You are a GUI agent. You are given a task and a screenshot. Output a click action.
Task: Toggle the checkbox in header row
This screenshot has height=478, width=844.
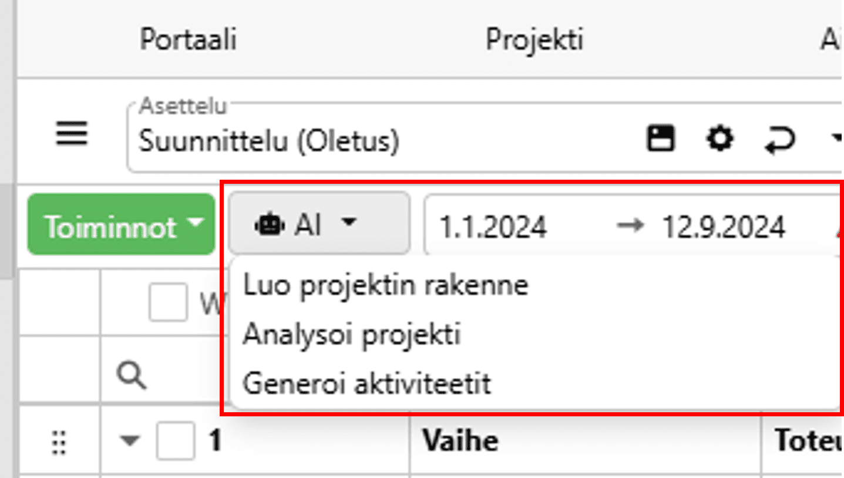pyautogui.click(x=167, y=302)
